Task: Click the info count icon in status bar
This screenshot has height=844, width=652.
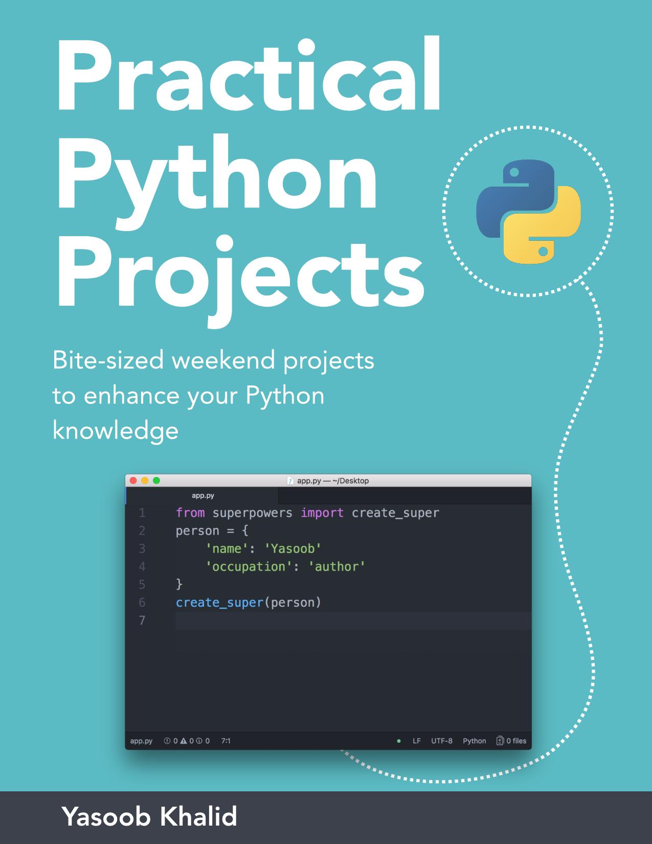Action: click(x=199, y=741)
